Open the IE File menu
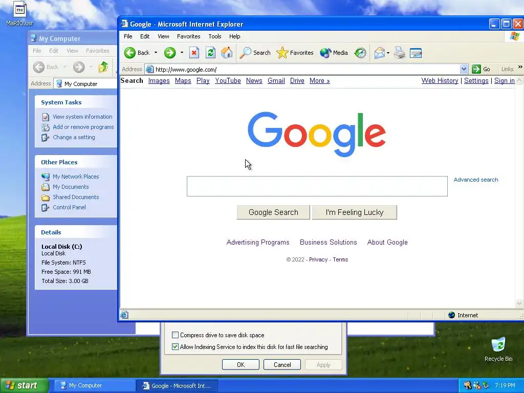Screen dimensions: 524x393 pyautogui.click(x=128, y=36)
